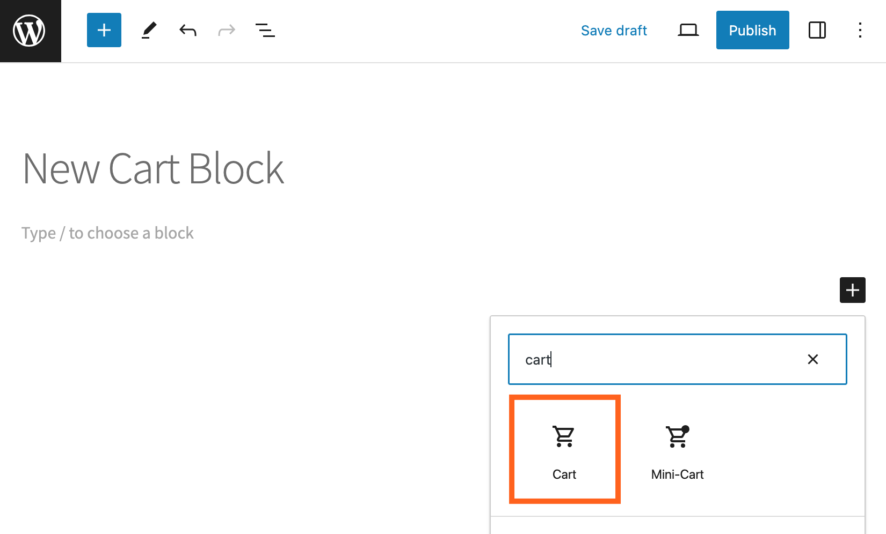The image size is (886, 534).
Task: Open the three-dot Options menu
Action: [x=860, y=30]
